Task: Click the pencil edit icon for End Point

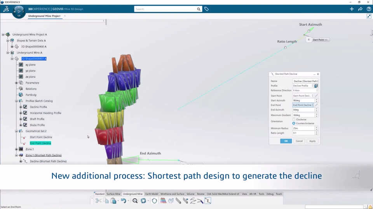Action: (316, 105)
